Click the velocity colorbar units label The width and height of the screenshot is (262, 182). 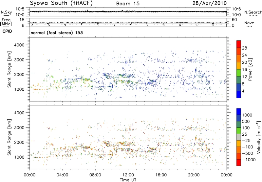click(x=259, y=137)
